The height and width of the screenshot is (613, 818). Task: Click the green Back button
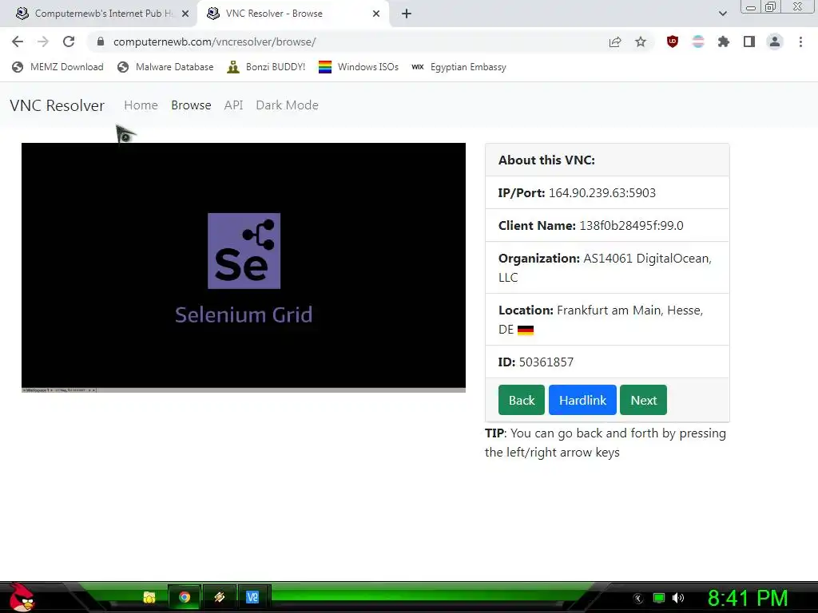pos(521,400)
